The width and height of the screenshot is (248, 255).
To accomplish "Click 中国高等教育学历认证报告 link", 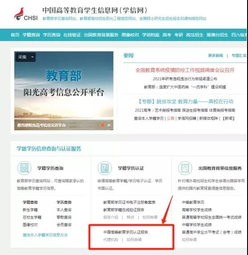I will tap(125, 232).
